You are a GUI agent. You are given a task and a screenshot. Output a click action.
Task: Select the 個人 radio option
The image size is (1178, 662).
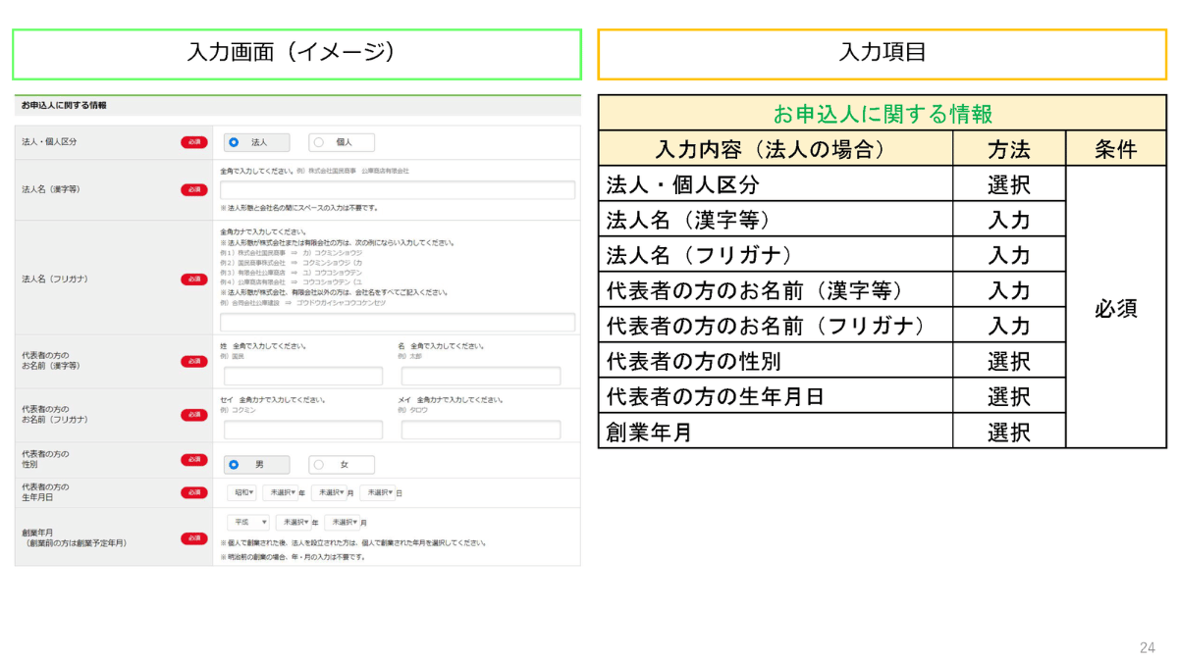[x=341, y=142]
